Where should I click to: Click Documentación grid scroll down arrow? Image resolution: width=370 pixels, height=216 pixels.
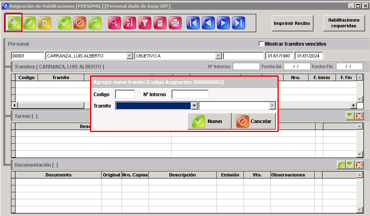point(359,209)
